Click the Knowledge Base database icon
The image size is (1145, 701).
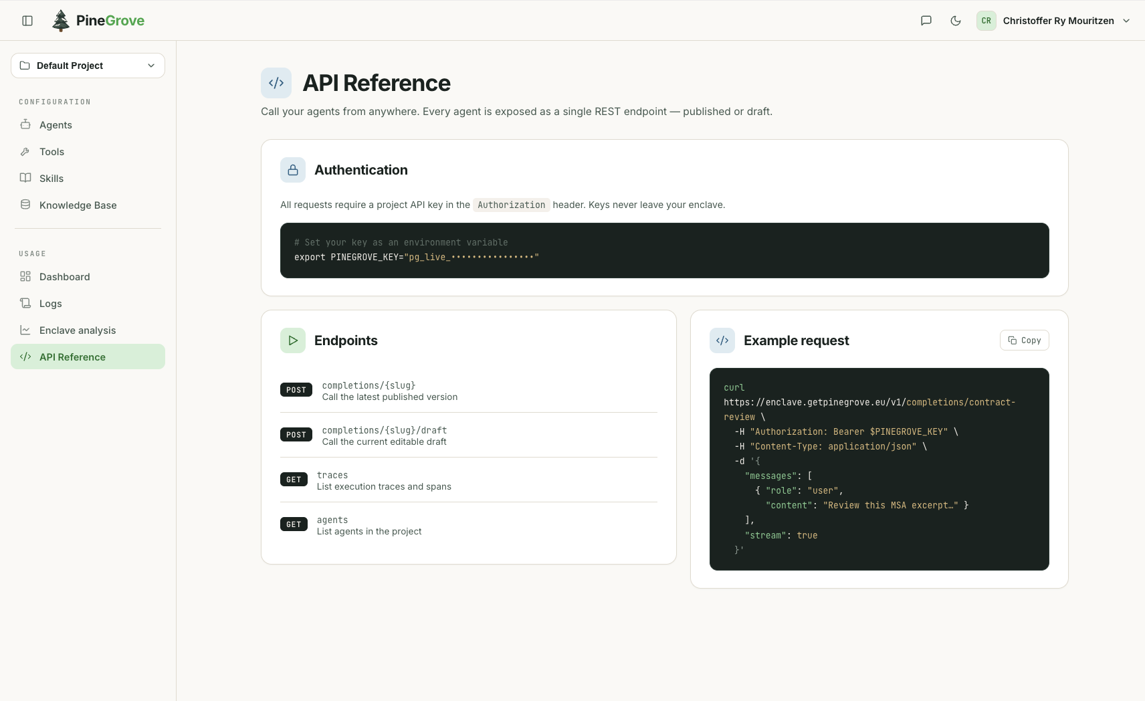[x=25, y=205]
